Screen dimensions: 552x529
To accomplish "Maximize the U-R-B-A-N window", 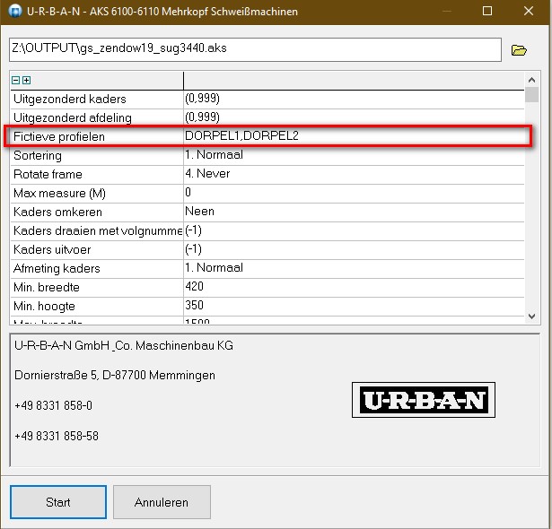I will pos(487,12).
